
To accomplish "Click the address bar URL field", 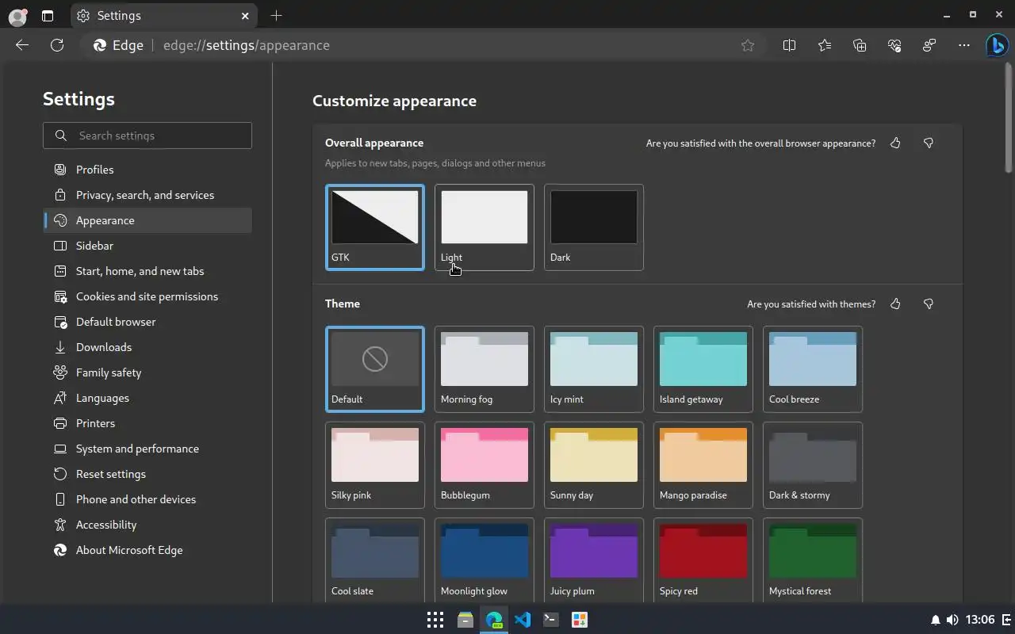I will (424, 45).
